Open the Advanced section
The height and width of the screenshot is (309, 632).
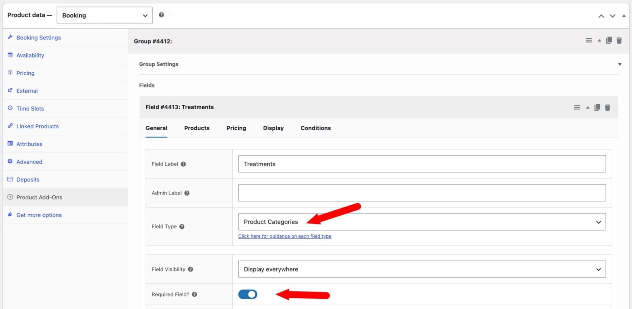click(x=29, y=162)
